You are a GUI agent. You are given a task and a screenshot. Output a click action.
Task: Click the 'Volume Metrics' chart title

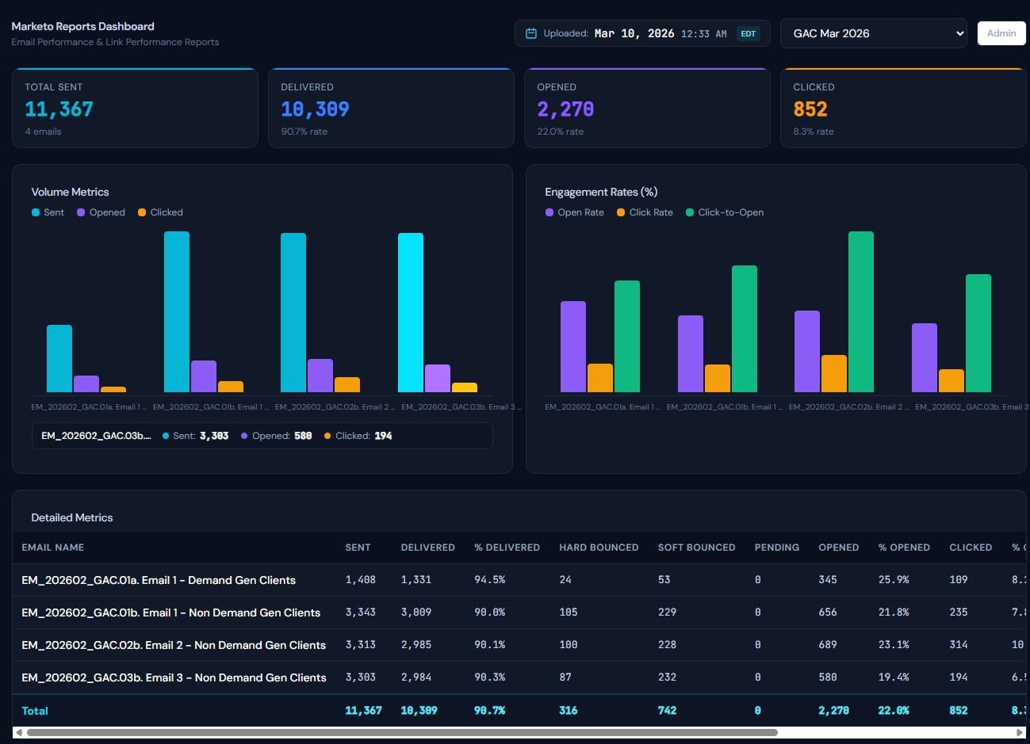[70, 192]
